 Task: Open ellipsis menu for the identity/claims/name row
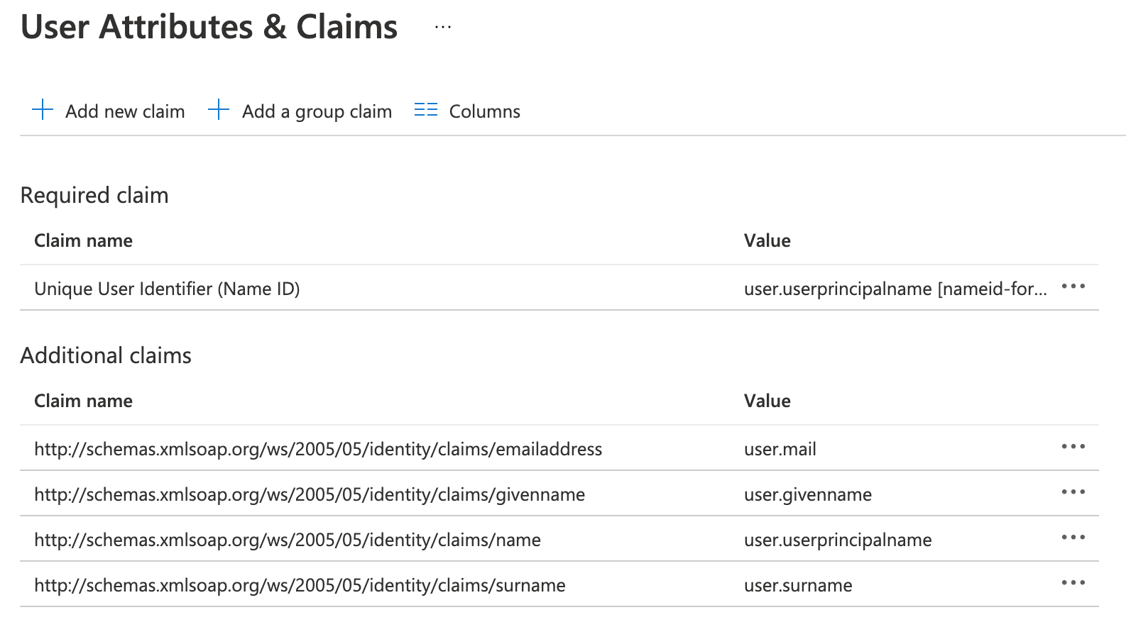(x=1073, y=538)
